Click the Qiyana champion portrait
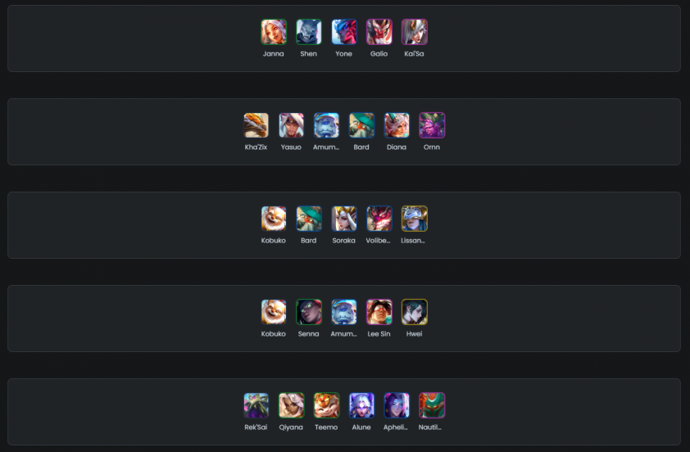This screenshot has height=452, width=690. tap(291, 405)
